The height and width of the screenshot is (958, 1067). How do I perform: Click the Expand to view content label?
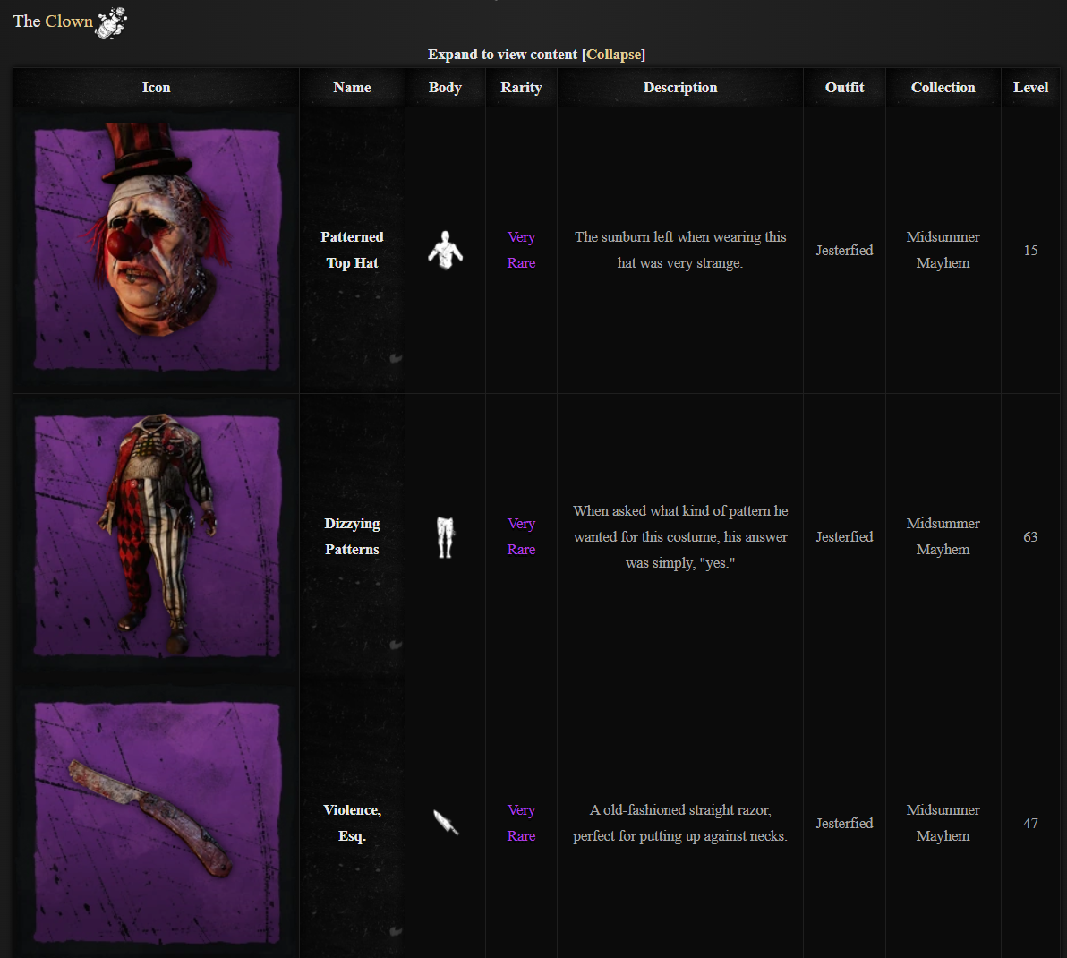click(x=502, y=55)
